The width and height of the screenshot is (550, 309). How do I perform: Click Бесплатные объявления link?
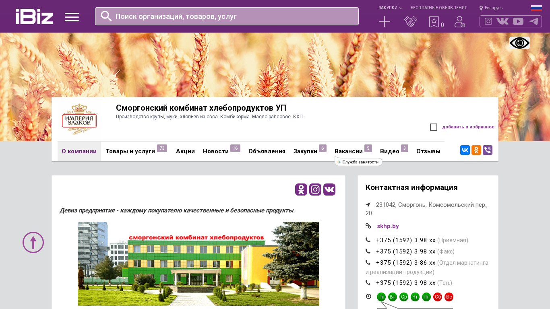(x=439, y=8)
